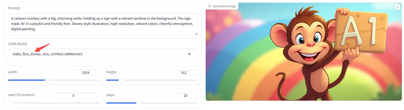This screenshot has width=404, height=110.
Task: Click the seed slider handle
Action: (x=11, y=103)
